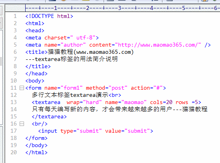Click column marker 3 on the ruler

(120, 8)
